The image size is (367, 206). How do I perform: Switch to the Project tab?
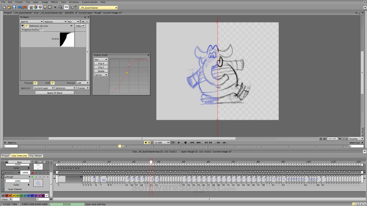coord(5,156)
